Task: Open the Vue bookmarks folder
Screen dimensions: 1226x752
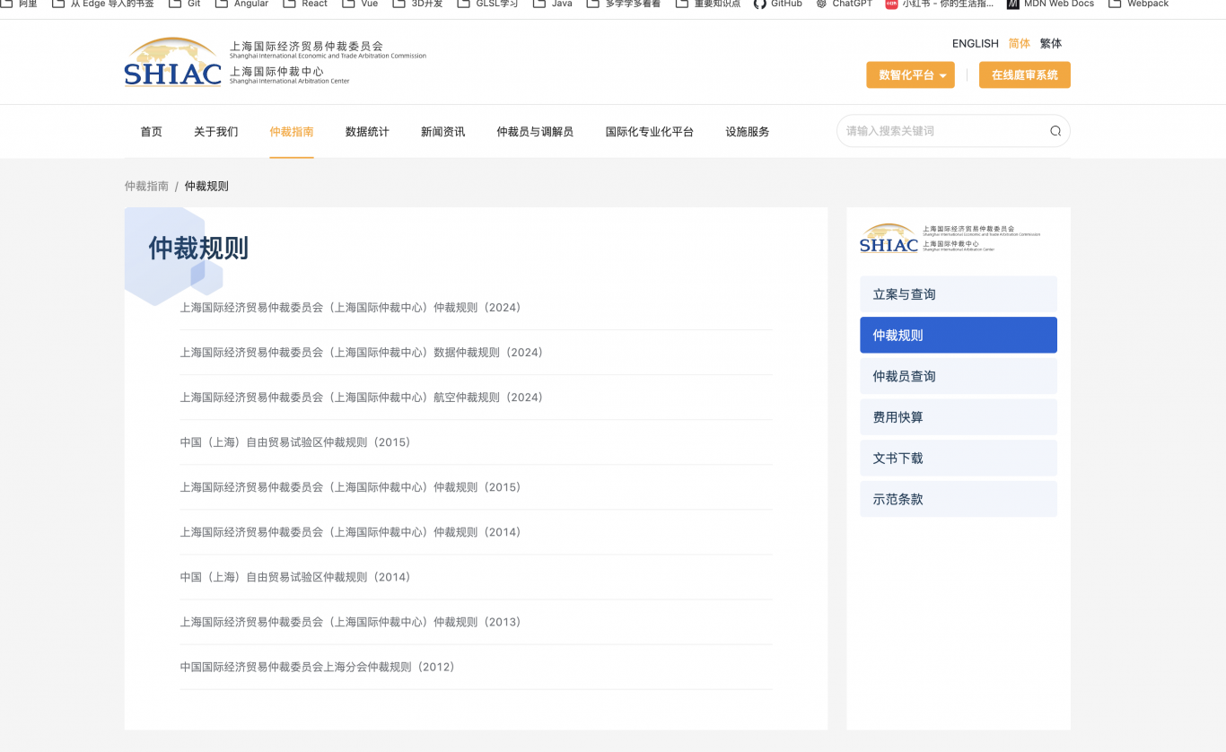Action: point(360,4)
